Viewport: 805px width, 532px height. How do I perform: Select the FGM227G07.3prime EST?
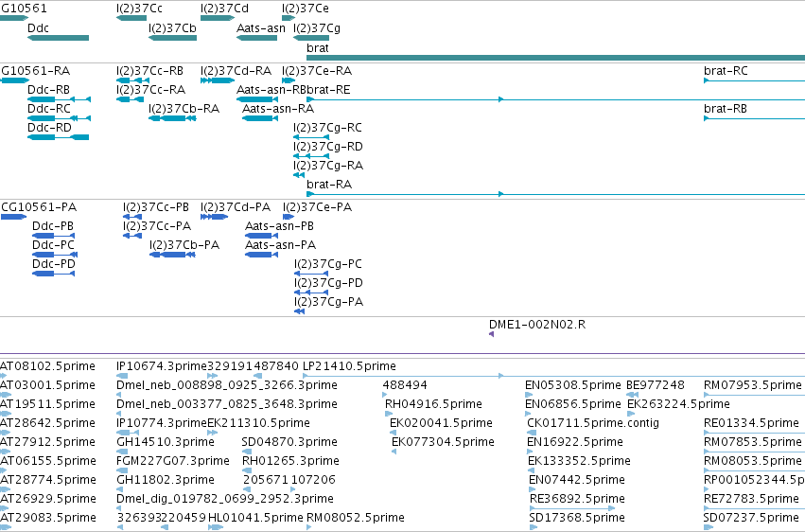coord(120,470)
